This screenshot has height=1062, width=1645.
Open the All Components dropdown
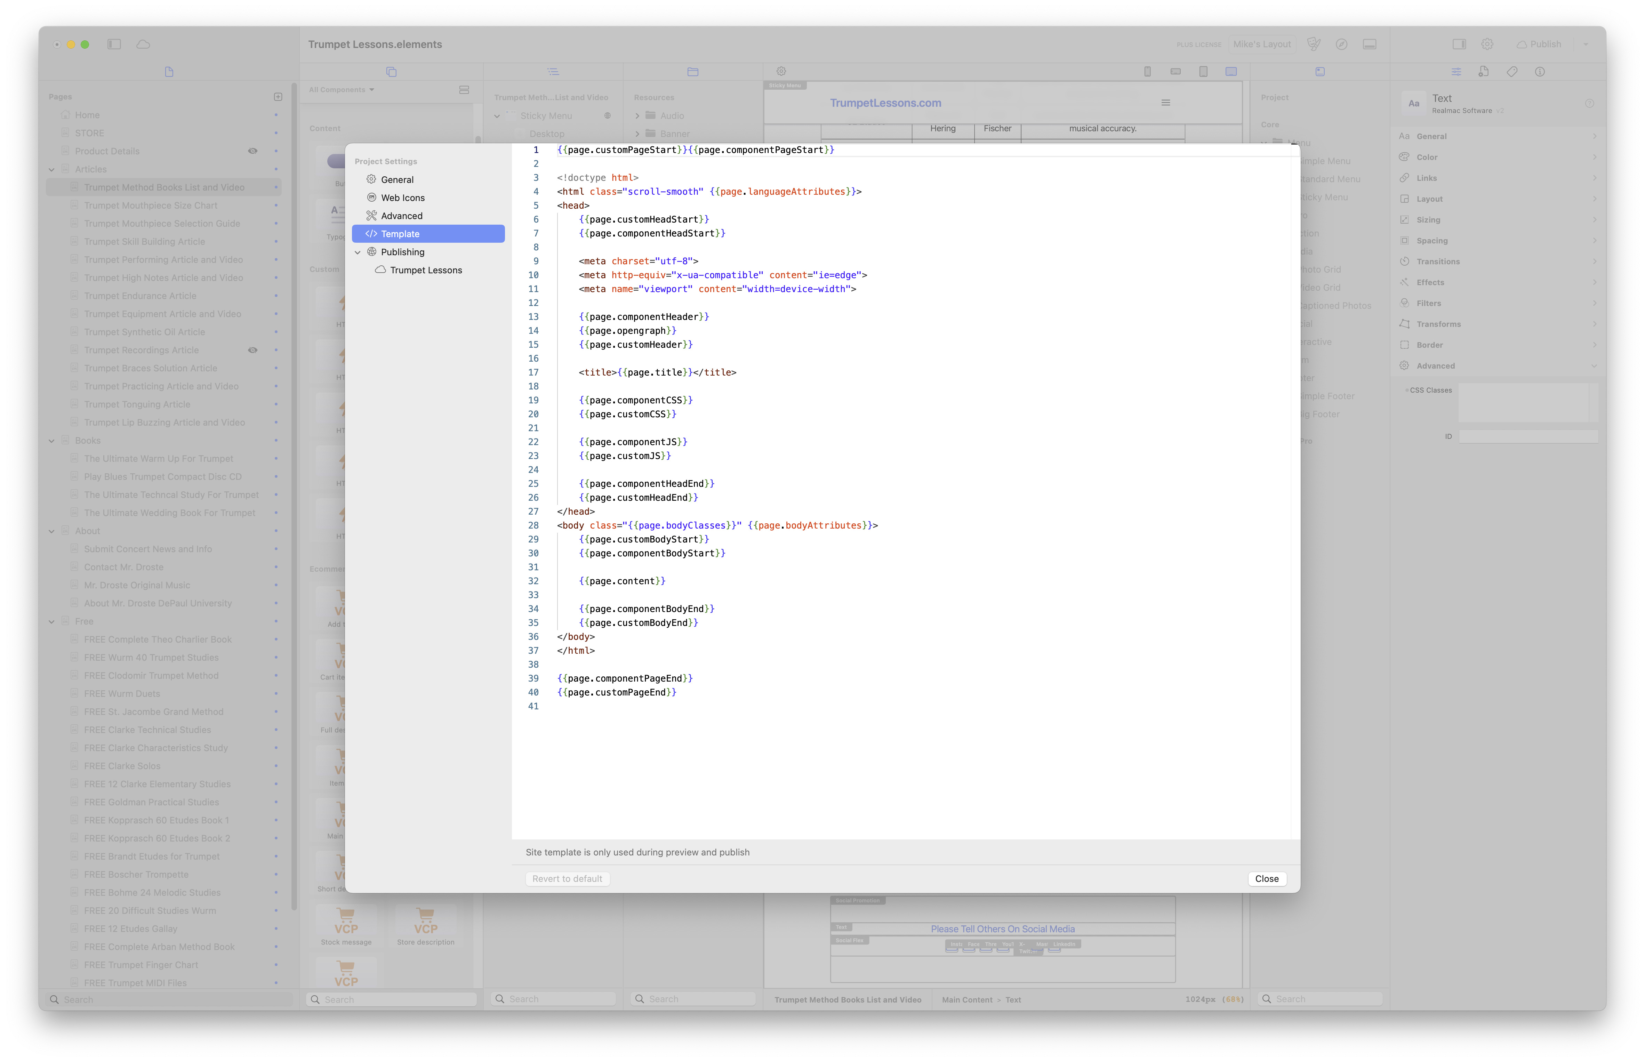pos(342,90)
